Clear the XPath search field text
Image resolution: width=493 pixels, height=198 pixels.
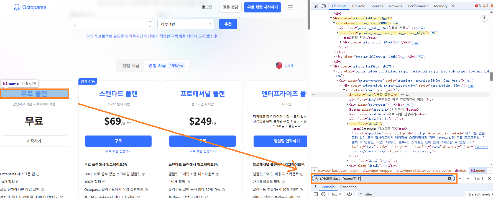[449, 178]
